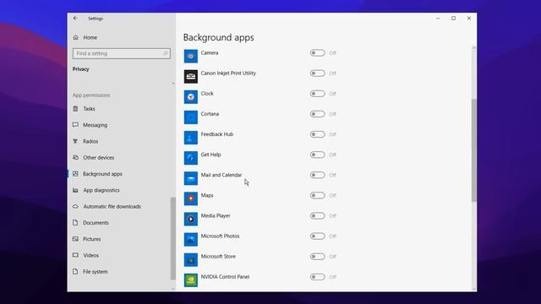This screenshot has width=541, height=304.
Task: Click the Videos sidebar icon
Action: coord(75,255)
